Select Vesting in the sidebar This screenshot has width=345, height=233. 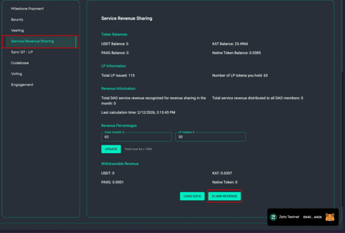[x=18, y=30]
